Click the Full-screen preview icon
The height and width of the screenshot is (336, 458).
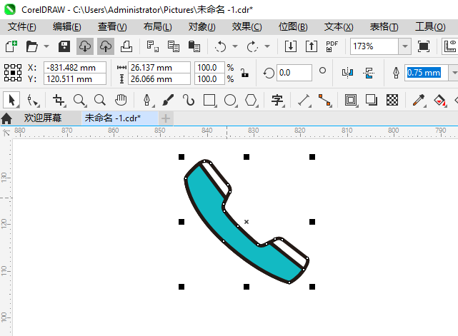[x=424, y=46]
